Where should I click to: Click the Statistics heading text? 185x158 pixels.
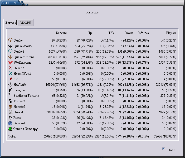92,12
